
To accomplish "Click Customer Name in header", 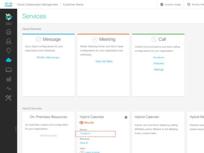I will 73,4.
